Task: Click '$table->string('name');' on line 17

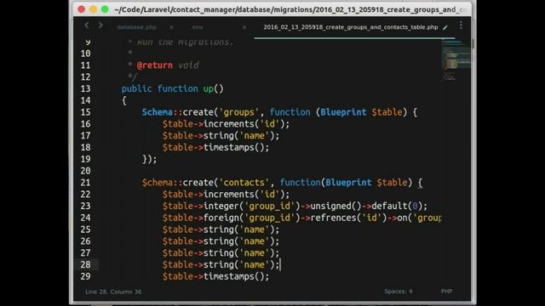Action: click(x=221, y=136)
